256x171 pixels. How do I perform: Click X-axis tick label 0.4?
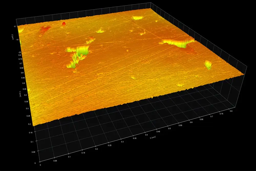146,135
